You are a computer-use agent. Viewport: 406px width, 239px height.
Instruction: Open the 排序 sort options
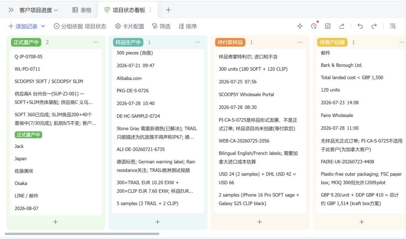click(188, 26)
